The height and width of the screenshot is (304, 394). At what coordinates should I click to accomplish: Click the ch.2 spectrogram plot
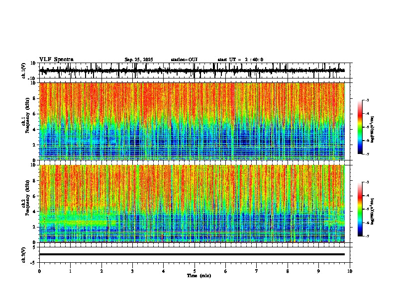click(x=192, y=204)
